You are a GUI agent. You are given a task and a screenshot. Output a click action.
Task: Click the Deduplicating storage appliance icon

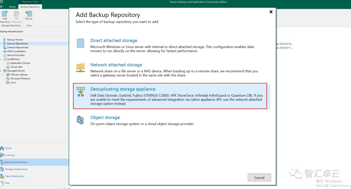80,92
